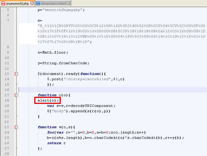Open the dixtepwiaccvhiled tab
The image size is (207, 156).
point(53,3)
